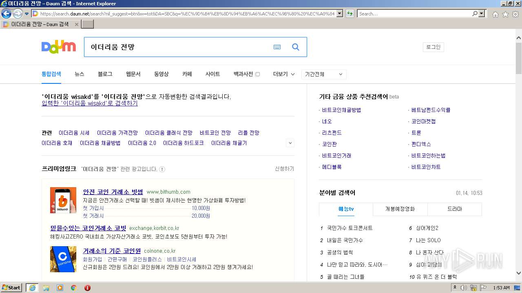Click the action center flag icon

click(484, 288)
